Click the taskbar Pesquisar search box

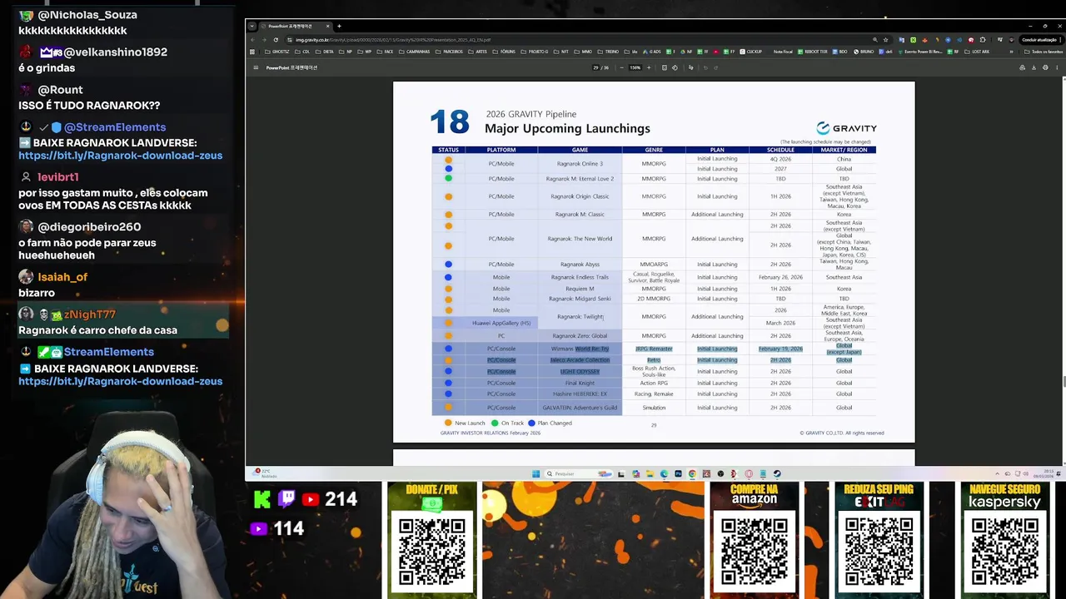click(x=580, y=474)
